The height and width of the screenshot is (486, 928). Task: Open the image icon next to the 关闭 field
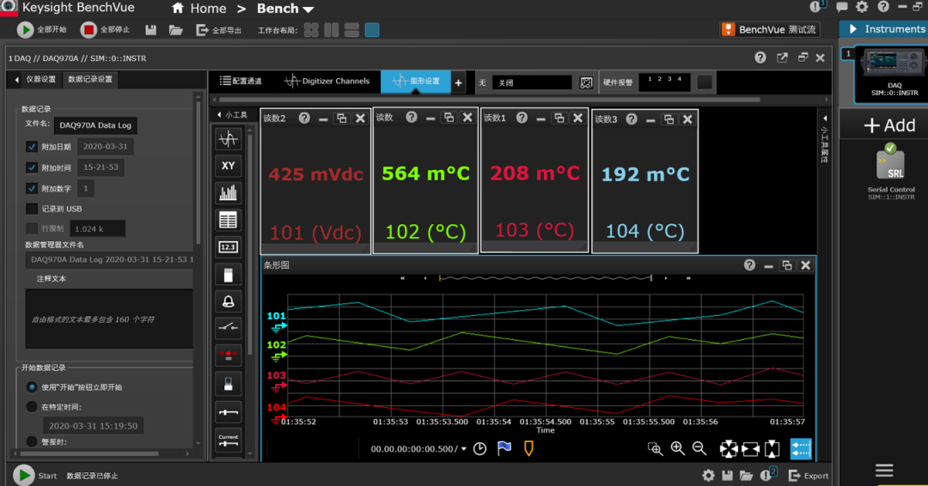point(586,82)
